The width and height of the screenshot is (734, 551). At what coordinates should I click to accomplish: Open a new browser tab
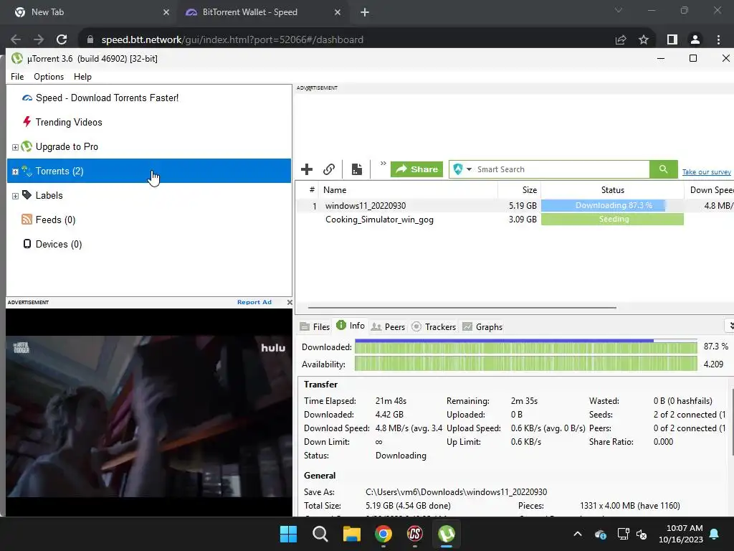365,13
